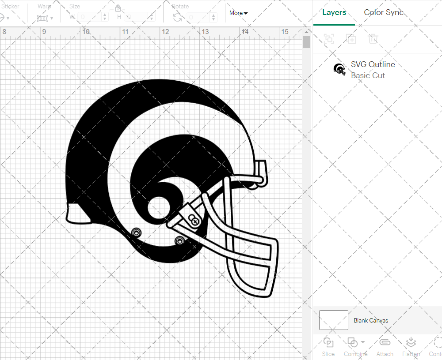Click the Blank Canvas white swatch
Screen dimensions: 442x360
pos(333,320)
